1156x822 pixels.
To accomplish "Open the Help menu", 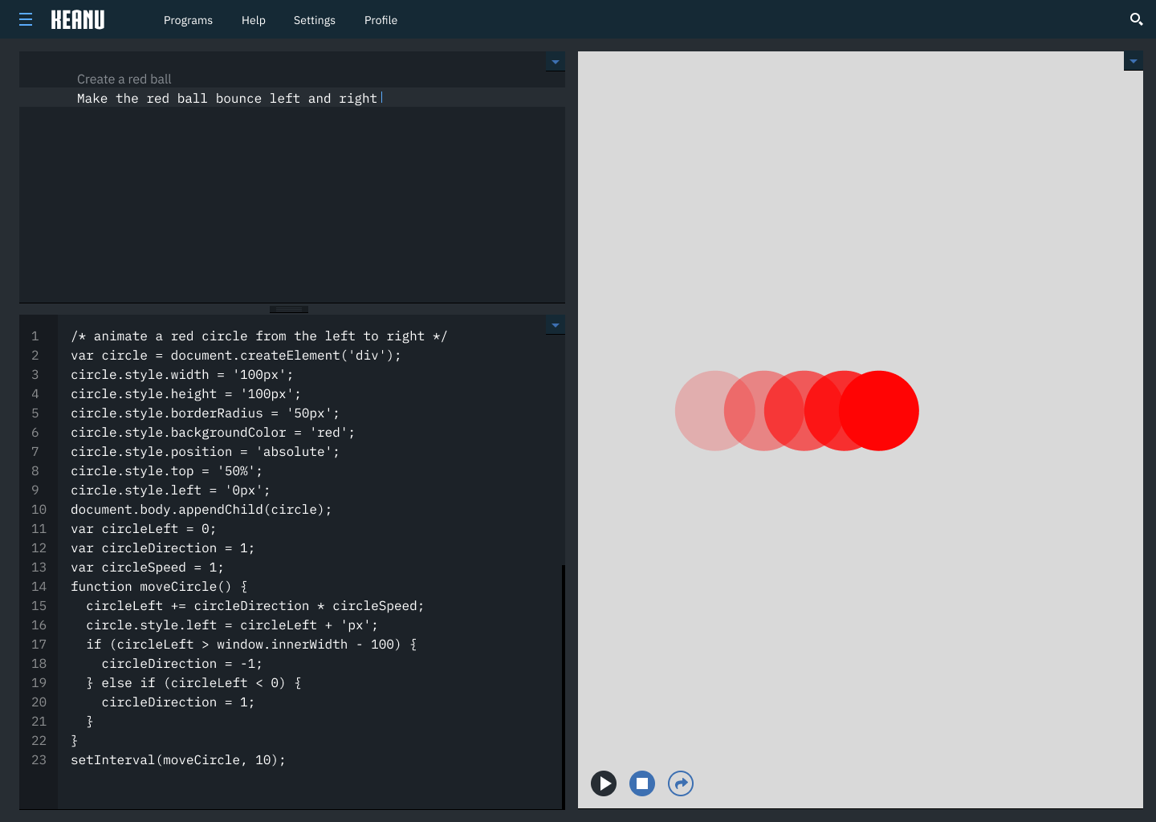I will tap(254, 20).
